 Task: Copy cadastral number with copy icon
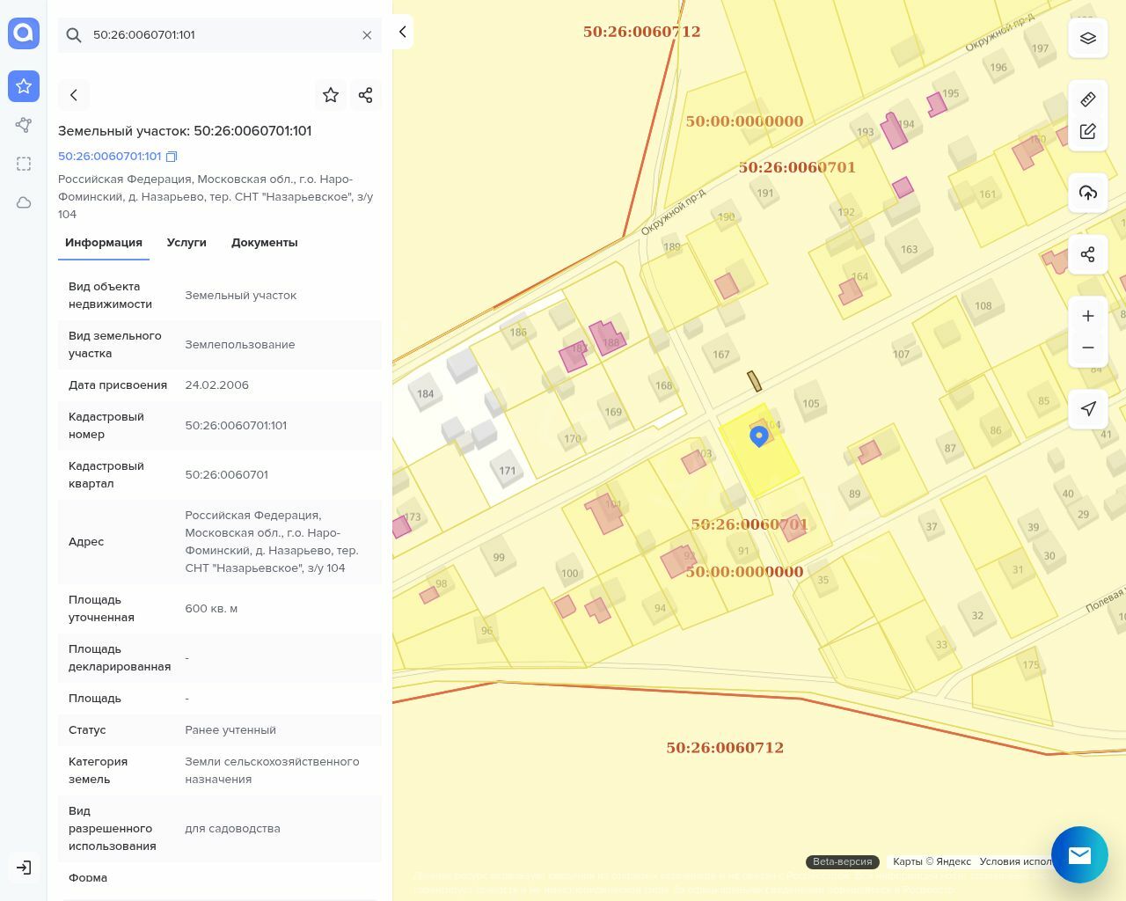click(172, 157)
